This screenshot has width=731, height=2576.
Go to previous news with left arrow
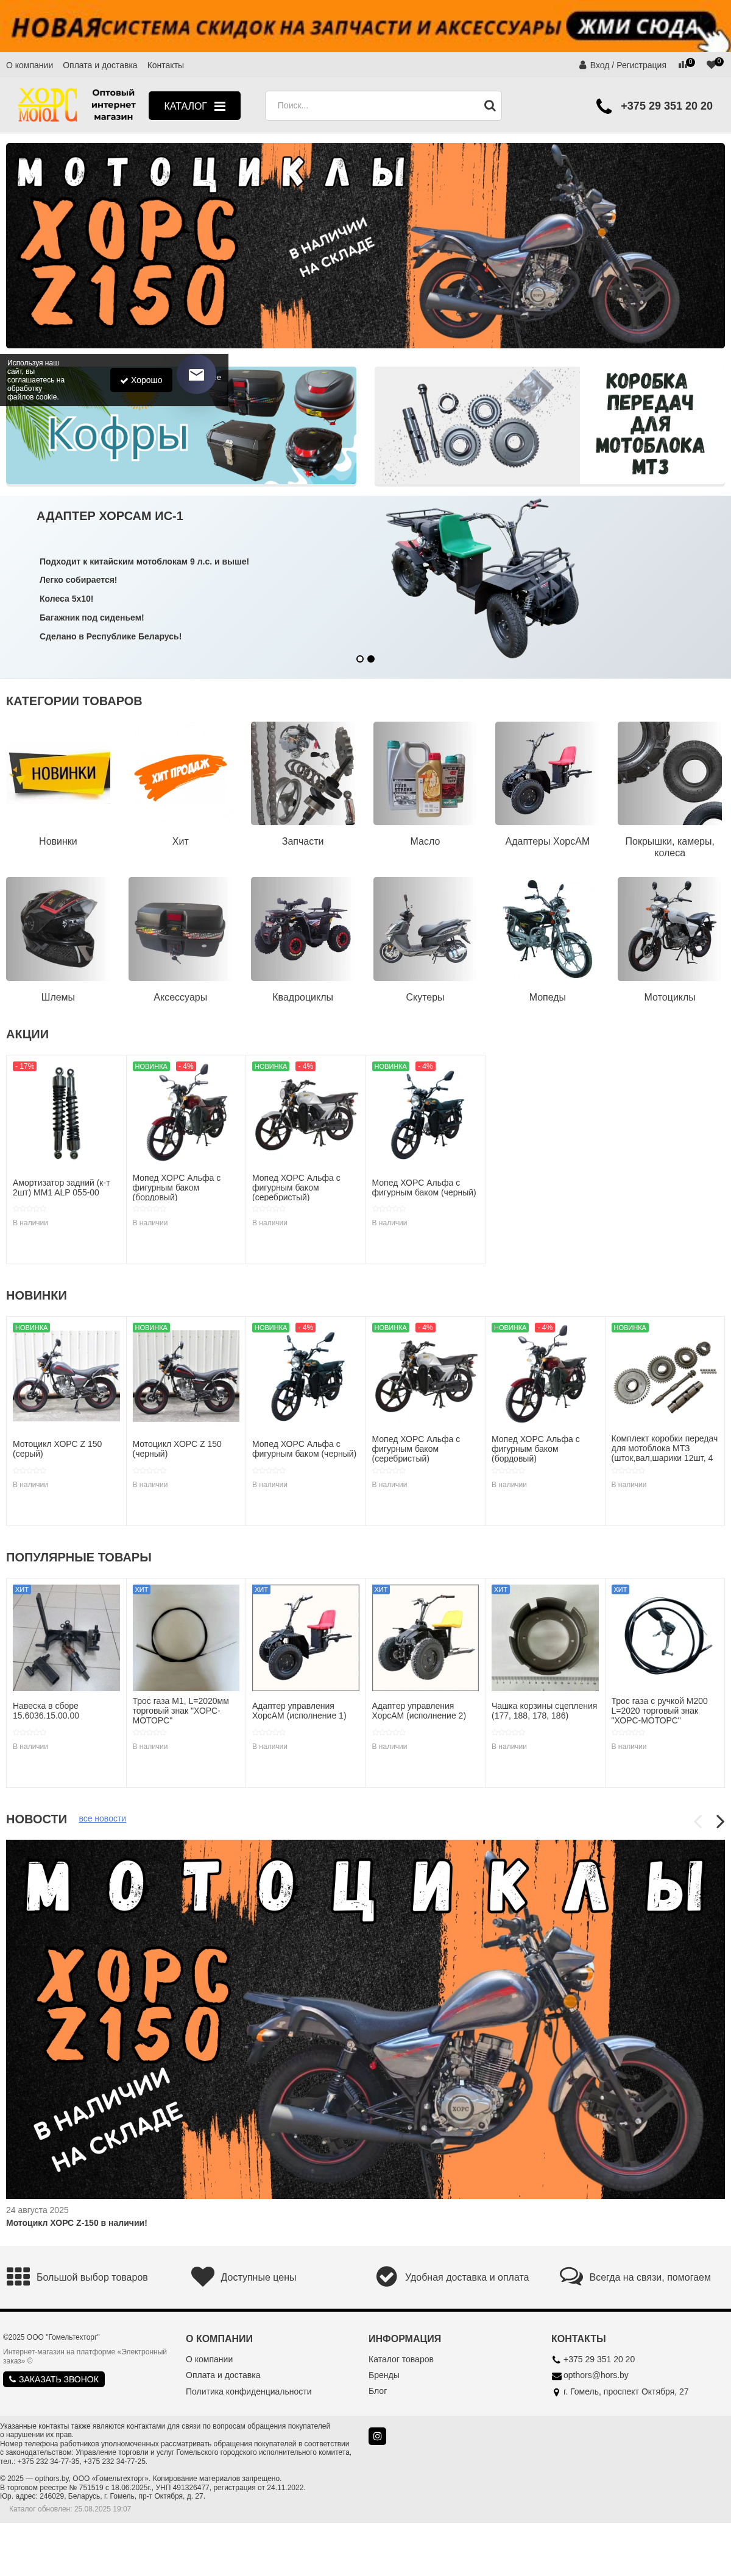tap(698, 1821)
